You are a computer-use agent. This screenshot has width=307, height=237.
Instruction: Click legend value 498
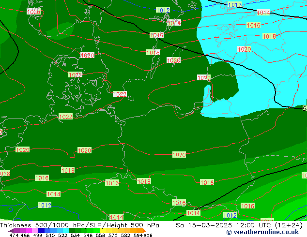tap(38, 235)
